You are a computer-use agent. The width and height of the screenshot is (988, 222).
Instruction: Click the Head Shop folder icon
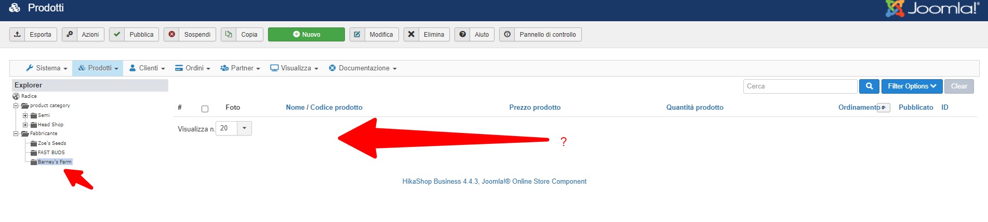(x=34, y=125)
